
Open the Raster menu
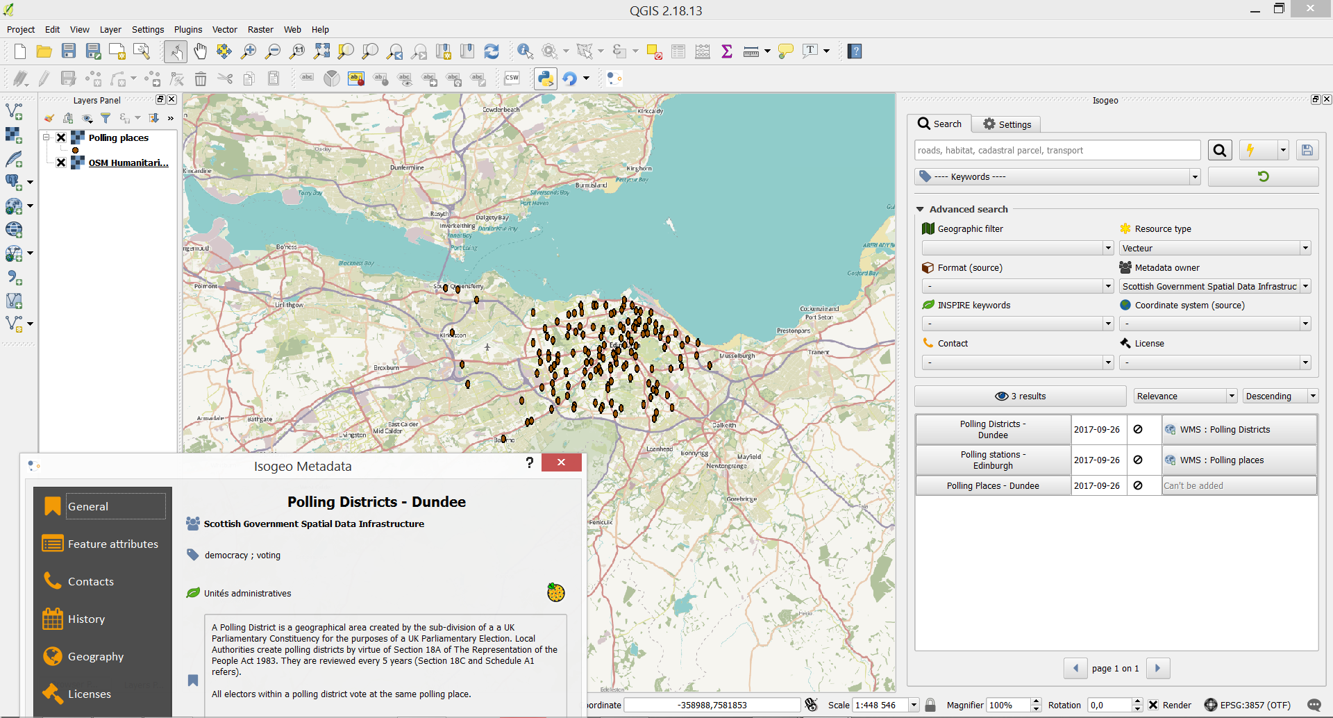260,29
